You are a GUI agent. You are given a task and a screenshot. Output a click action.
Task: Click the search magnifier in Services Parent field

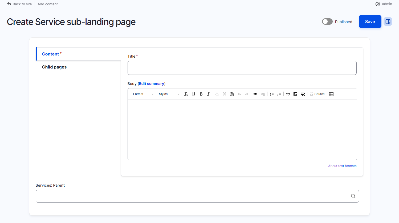(x=353, y=196)
